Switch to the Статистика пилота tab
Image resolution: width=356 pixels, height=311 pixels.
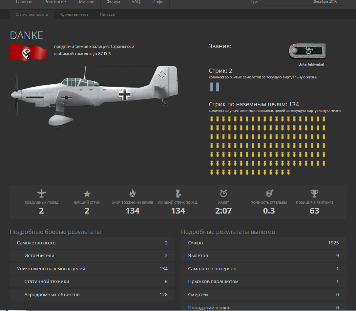32,14
